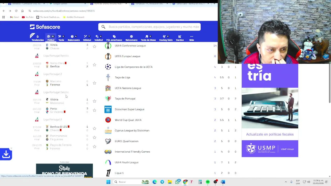
Task: Open the Windows Start menu
Action: pos(108,182)
